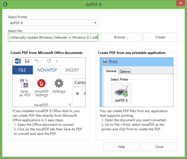
Task: Open the quick access toolbar customize arrow
Action: (57, 61)
